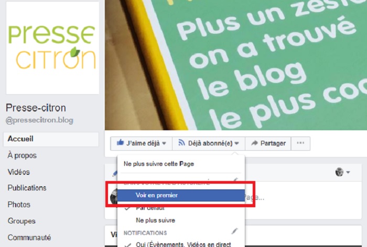Expand the J'aime déjà dropdown arrow

[x=164, y=143]
